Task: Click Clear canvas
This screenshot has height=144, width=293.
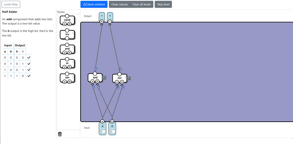Action: click(120, 4)
